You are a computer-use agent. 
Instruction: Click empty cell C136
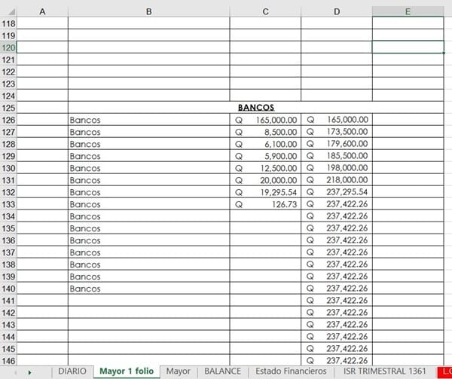[265, 240]
